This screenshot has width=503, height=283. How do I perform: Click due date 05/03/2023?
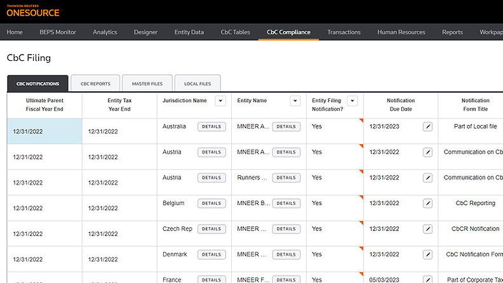click(384, 280)
